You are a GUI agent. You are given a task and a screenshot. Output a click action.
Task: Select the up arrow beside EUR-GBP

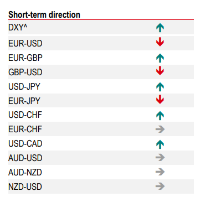160,58
